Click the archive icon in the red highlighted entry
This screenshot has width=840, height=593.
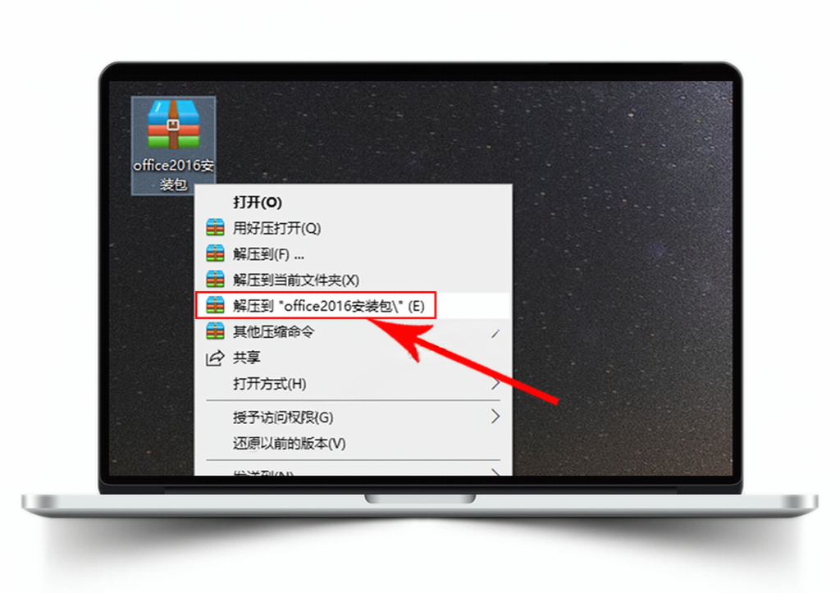[x=216, y=305]
